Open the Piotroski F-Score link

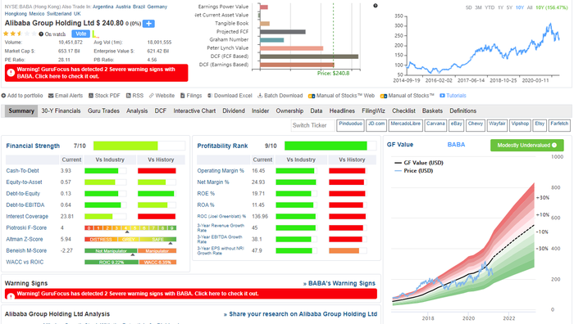[26, 227]
